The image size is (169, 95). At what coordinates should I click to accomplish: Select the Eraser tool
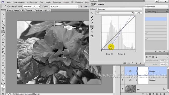tap(3, 49)
